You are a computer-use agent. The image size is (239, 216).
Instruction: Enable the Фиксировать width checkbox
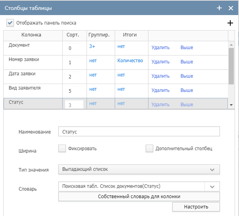62,149
